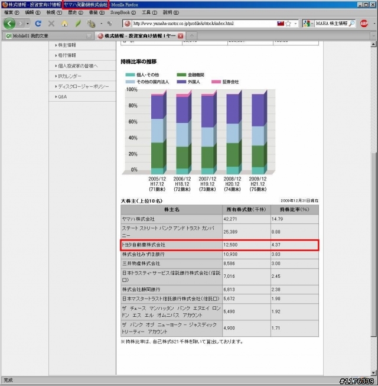Click the 金融機関 green legend swatch
The height and width of the screenshot is (386, 378).
pos(181,75)
